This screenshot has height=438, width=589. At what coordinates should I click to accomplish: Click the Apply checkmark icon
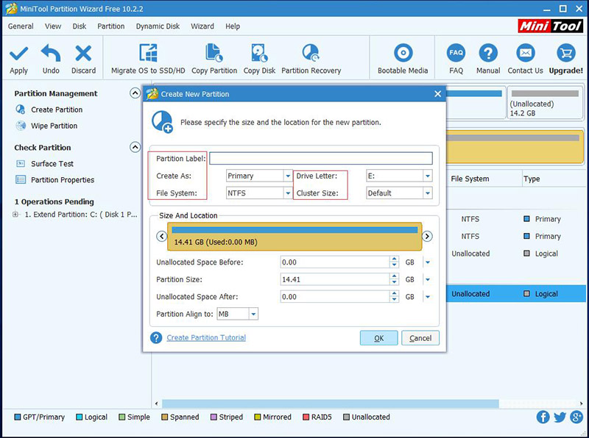pos(18,54)
